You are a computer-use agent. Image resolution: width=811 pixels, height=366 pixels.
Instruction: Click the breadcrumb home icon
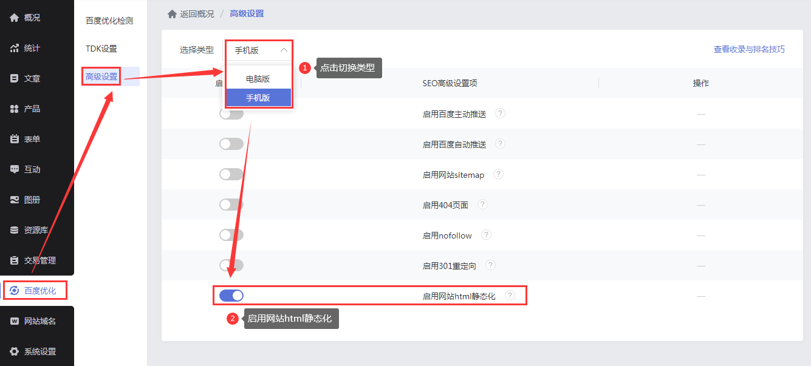(172, 13)
